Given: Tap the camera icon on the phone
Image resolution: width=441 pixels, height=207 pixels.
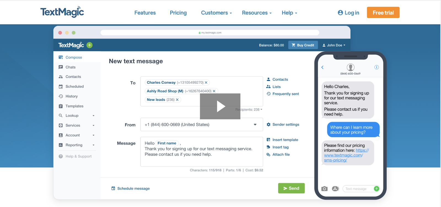Looking at the screenshot, I should [324, 189].
